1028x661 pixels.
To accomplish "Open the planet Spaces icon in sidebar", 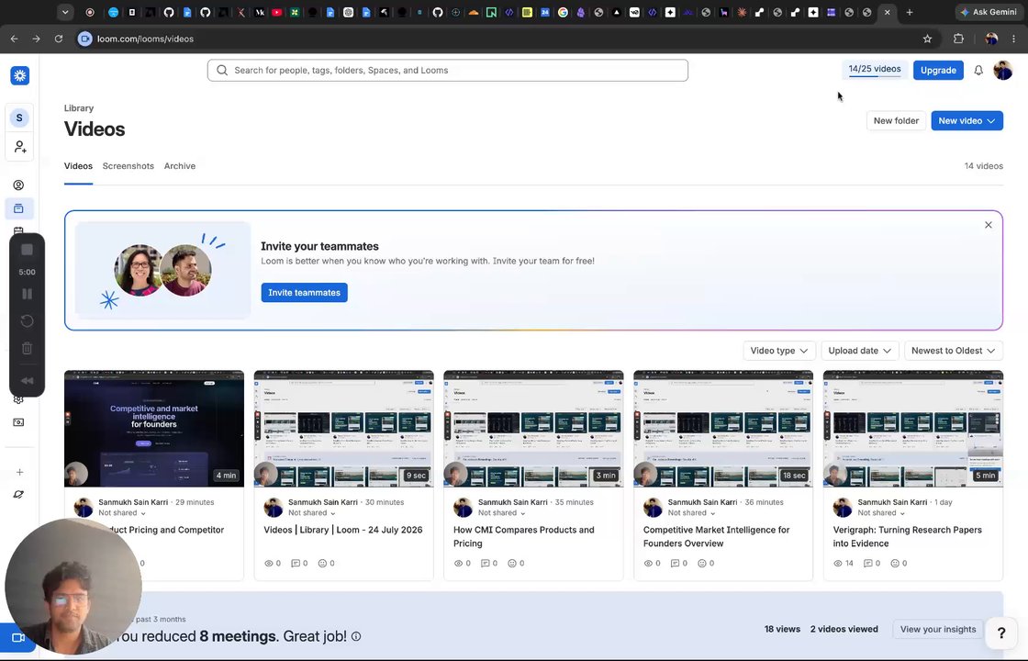I will (x=18, y=495).
